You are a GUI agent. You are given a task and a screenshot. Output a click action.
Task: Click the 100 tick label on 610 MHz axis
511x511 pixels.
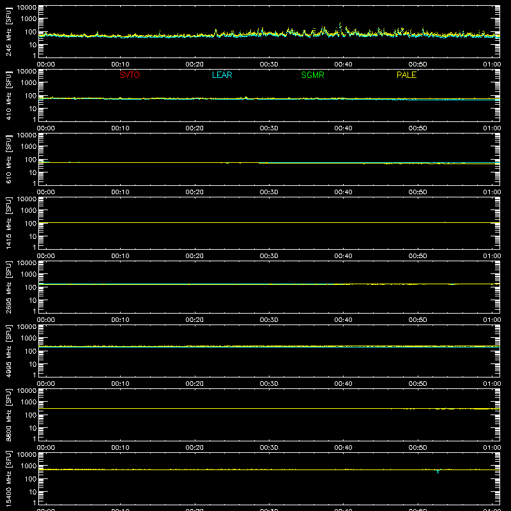(x=31, y=160)
